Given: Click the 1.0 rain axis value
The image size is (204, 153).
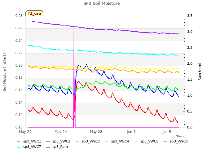Looking at the screenshot, I should point(190,96).
